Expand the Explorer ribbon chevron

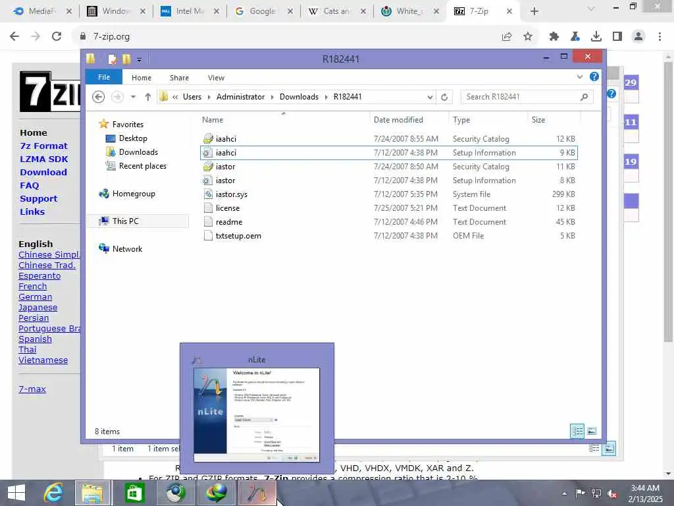click(580, 76)
